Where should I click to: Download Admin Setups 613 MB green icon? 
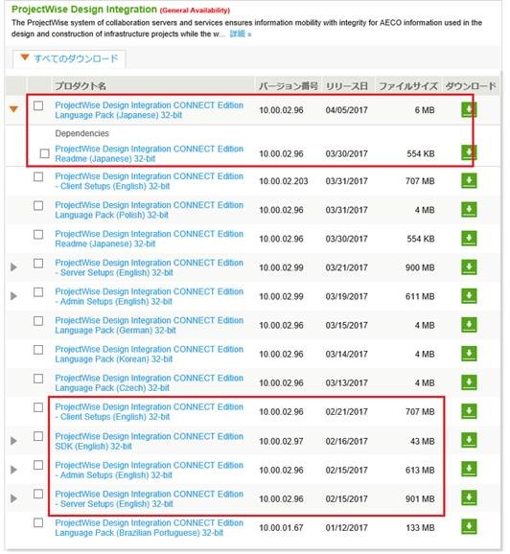point(469,470)
